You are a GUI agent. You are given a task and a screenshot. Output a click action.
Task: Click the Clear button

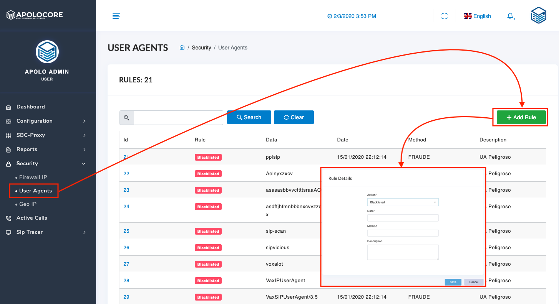[294, 117]
